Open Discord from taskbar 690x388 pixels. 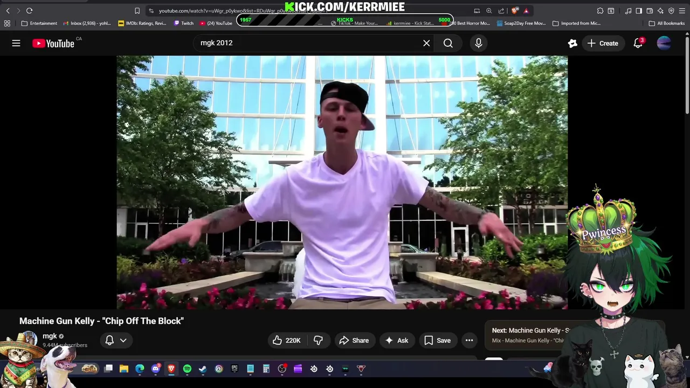pos(156,369)
